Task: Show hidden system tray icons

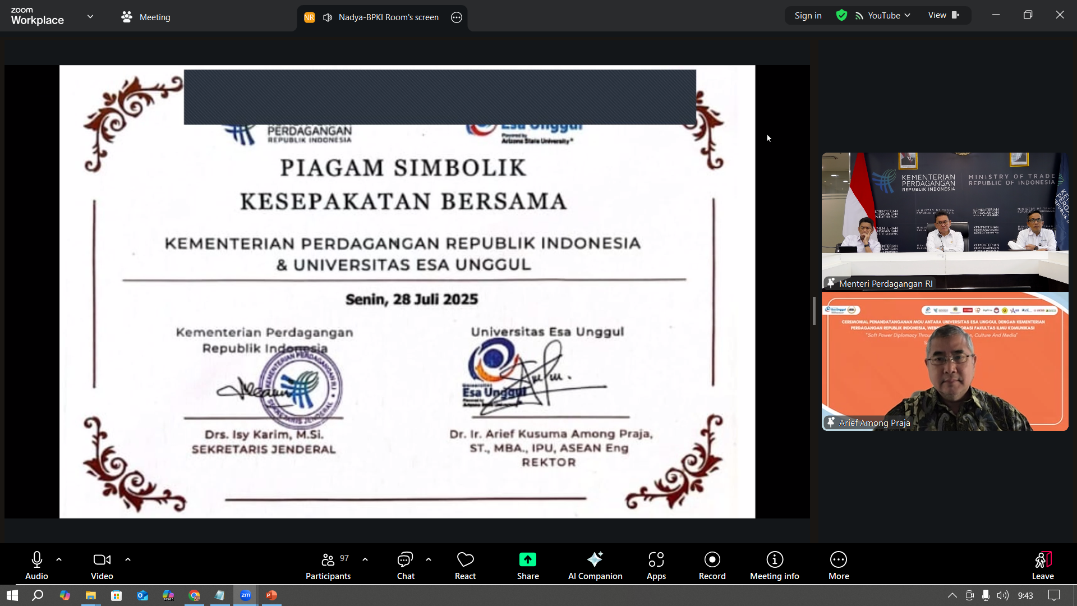Action: click(x=952, y=595)
